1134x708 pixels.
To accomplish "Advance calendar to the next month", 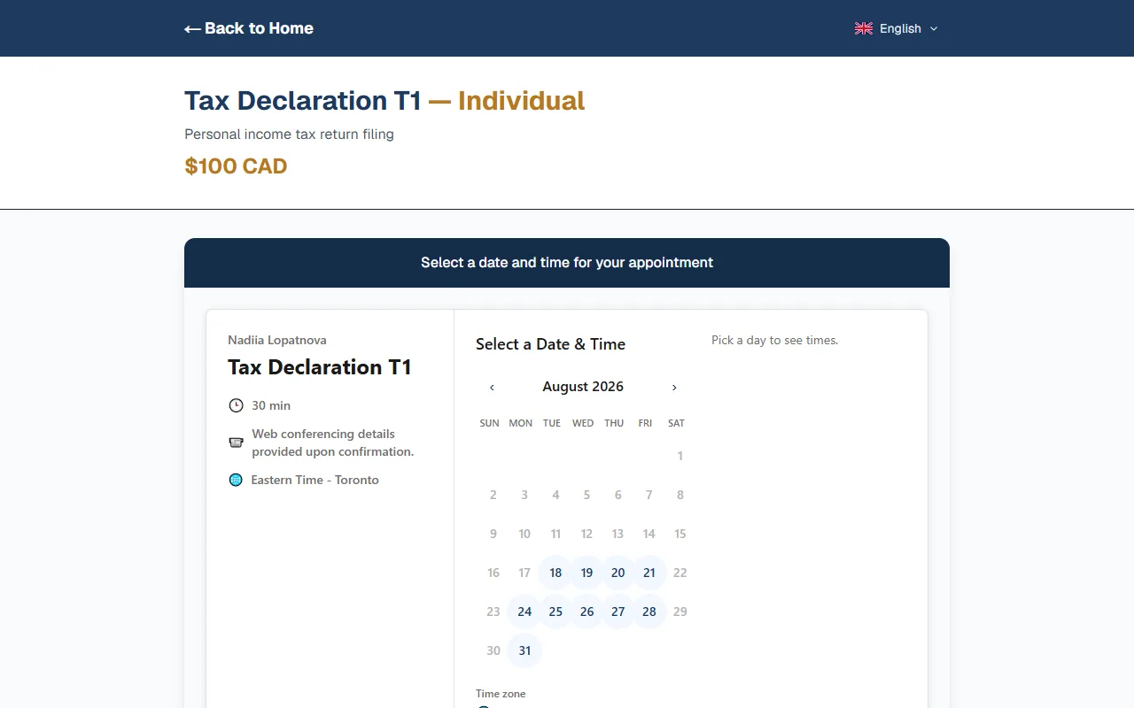I will pos(674,388).
